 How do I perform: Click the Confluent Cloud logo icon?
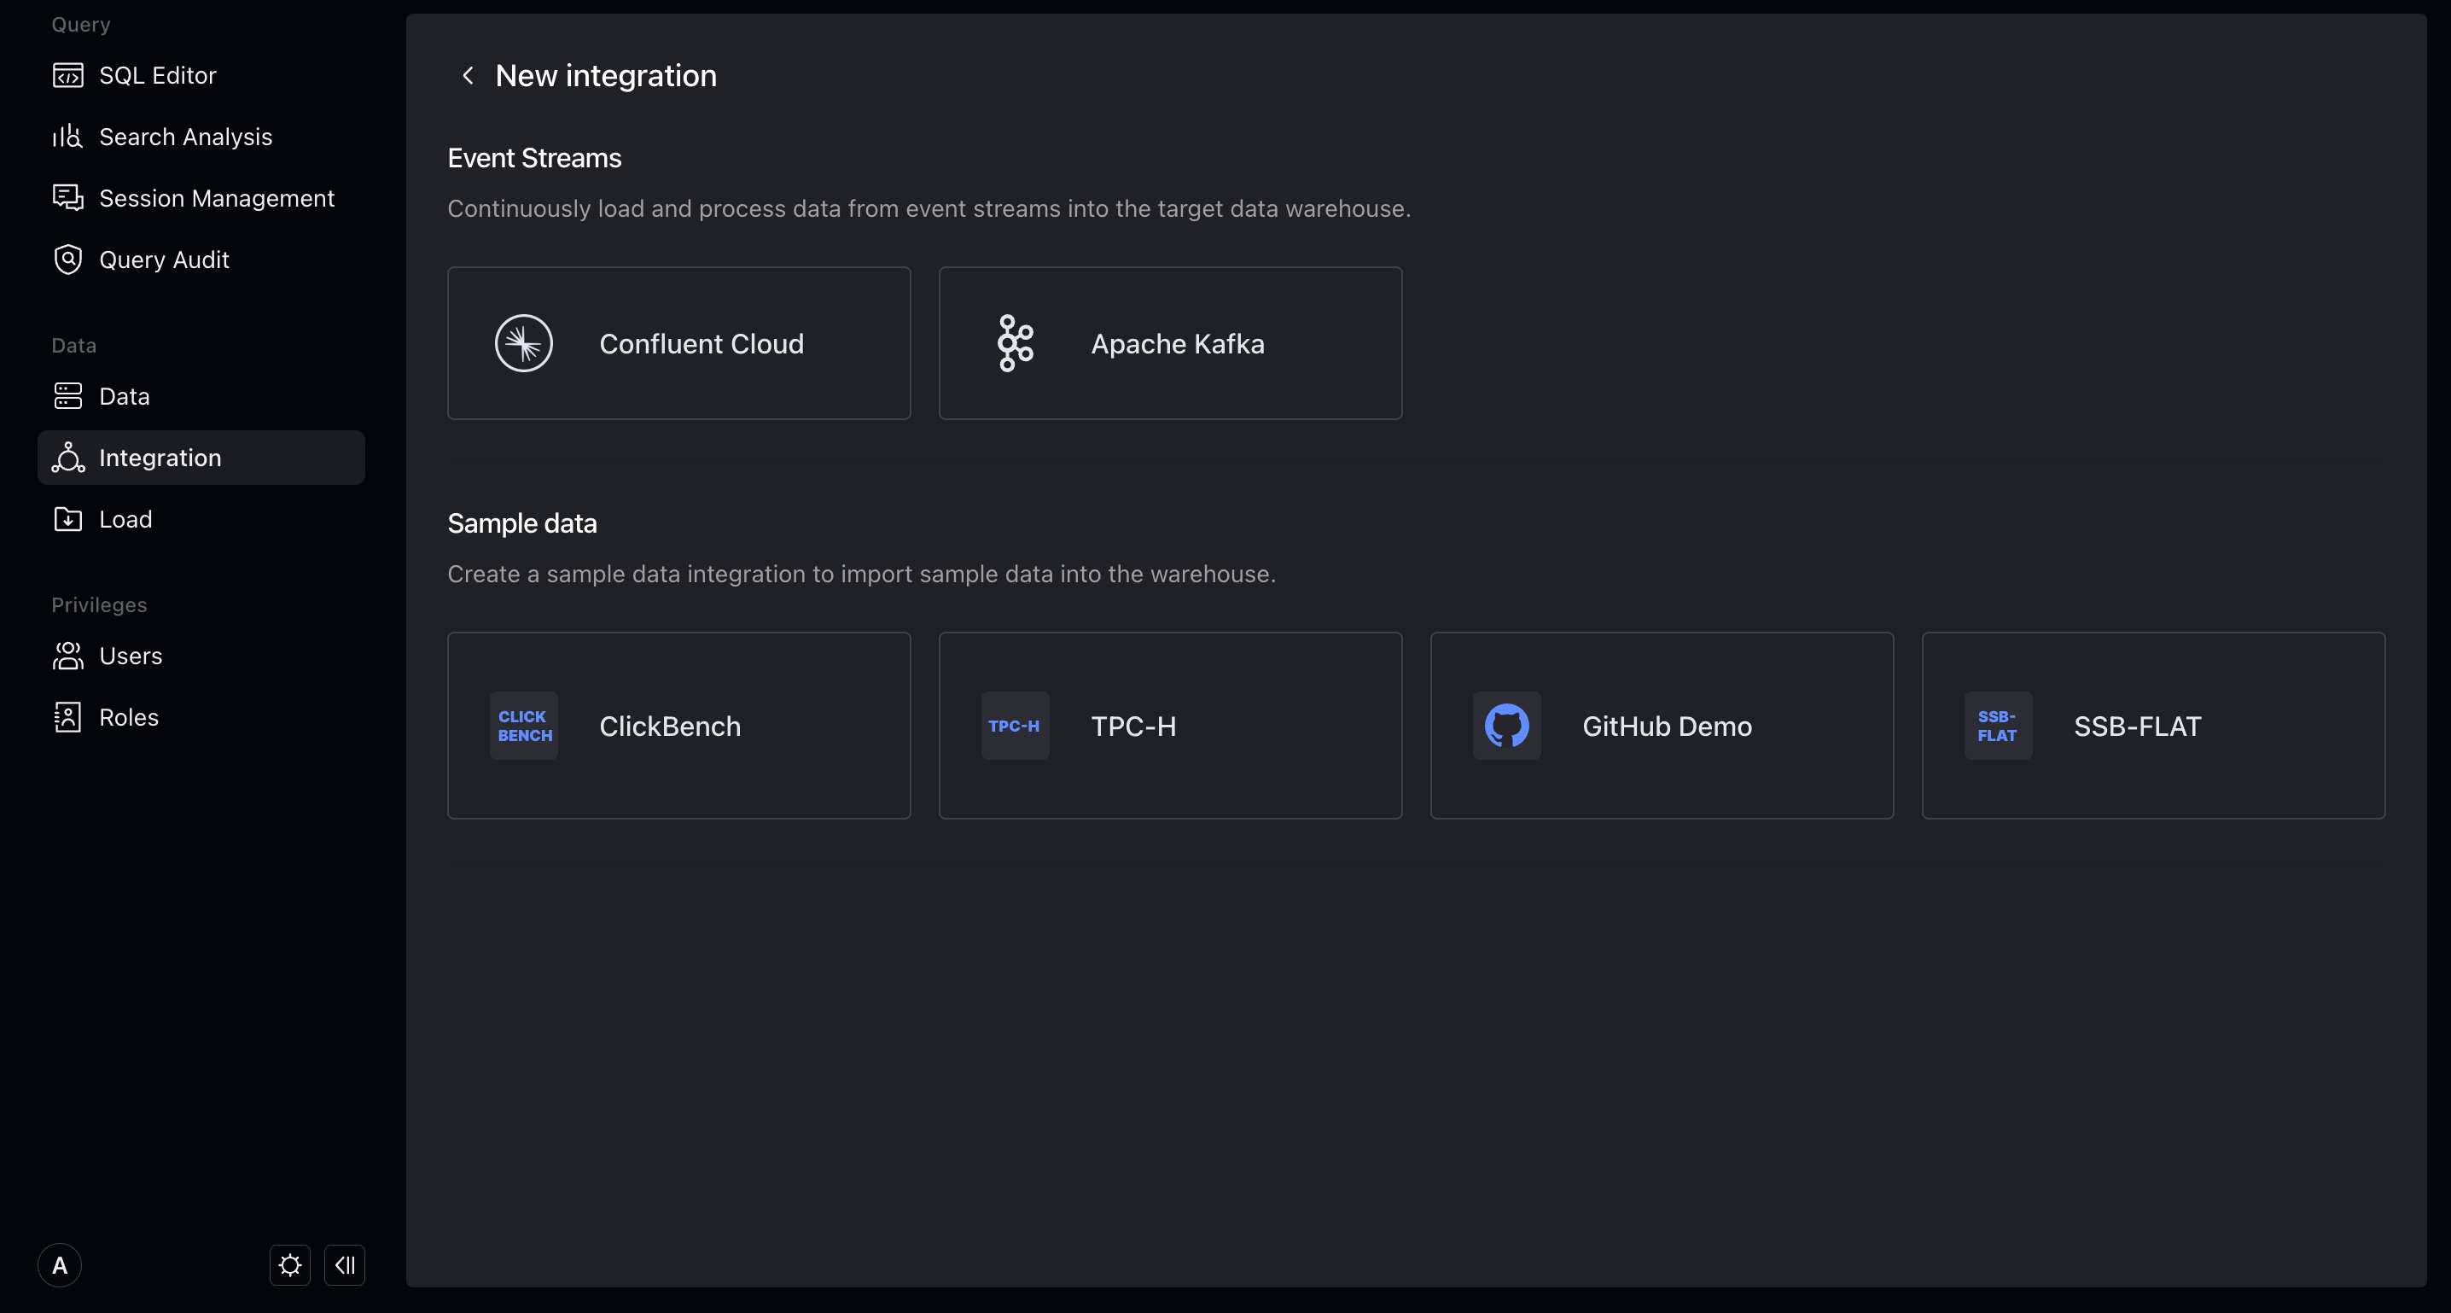523,343
